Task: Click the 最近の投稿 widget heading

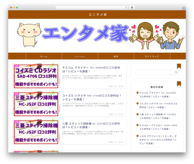Action: tap(157, 87)
